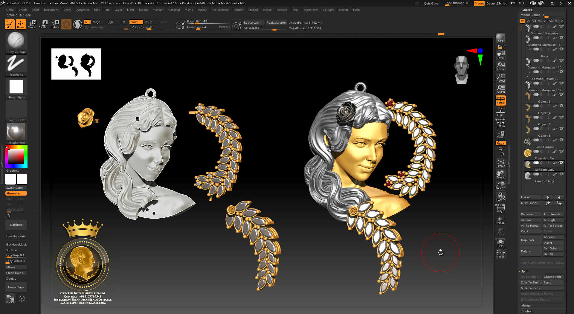Click the Zoom3D icon
The width and height of the screenshot is (574, 314).
(x=500, y=185)
